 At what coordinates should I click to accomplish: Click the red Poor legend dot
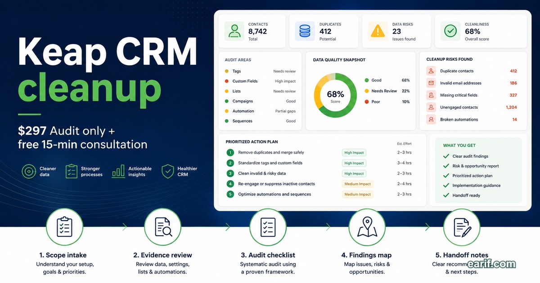click(x=366, y=102)
